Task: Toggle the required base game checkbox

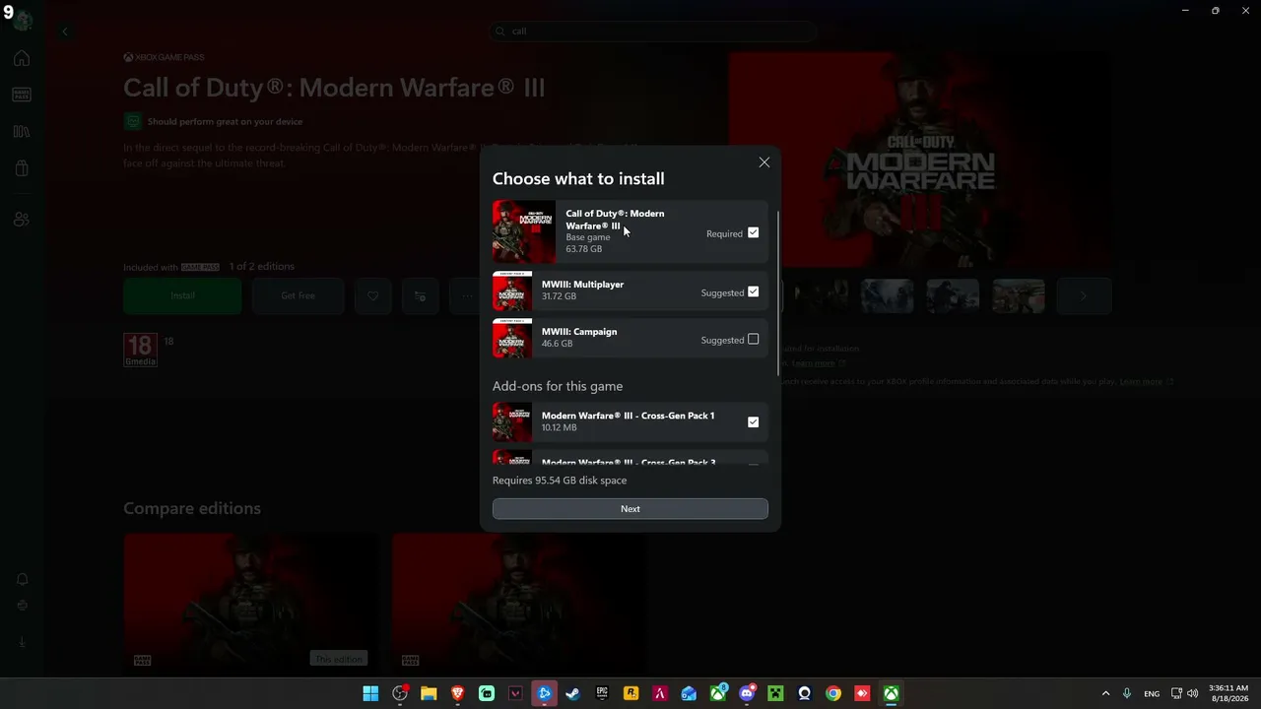Action: coord(753,233)
